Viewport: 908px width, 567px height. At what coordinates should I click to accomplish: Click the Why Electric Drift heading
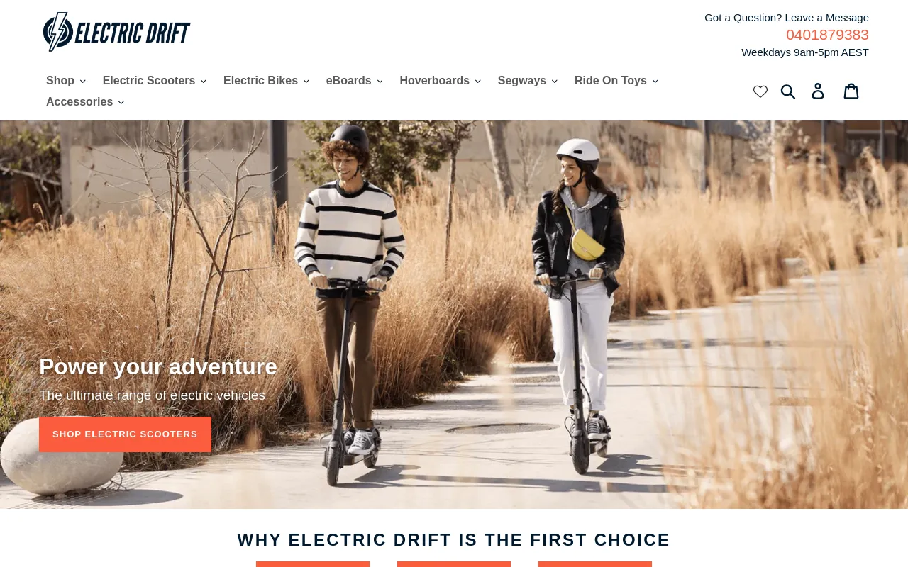pyautogui.click(x=454, y=540)
